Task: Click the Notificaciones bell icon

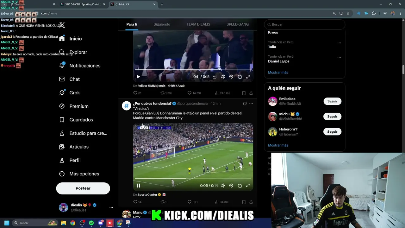Action: [x=62, y=66]
